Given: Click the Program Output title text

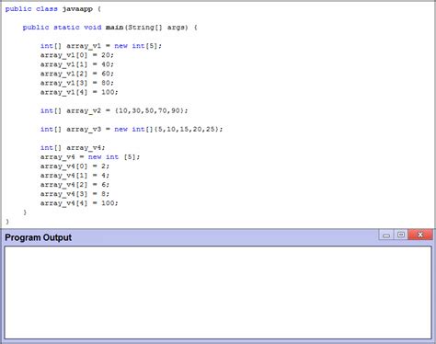Looking at the screenshot, I should point(39,237).
